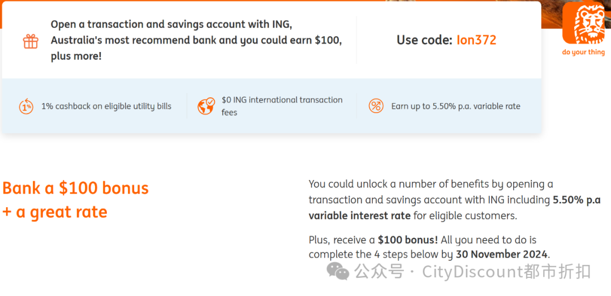611x296 pixels.
Task: Click the "Bank a $100 bonus" heading
Action: (75, 188)
